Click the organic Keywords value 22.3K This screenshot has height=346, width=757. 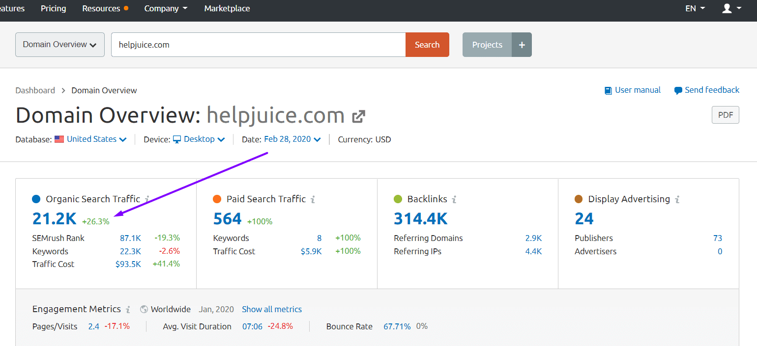(x=130, y=251)
